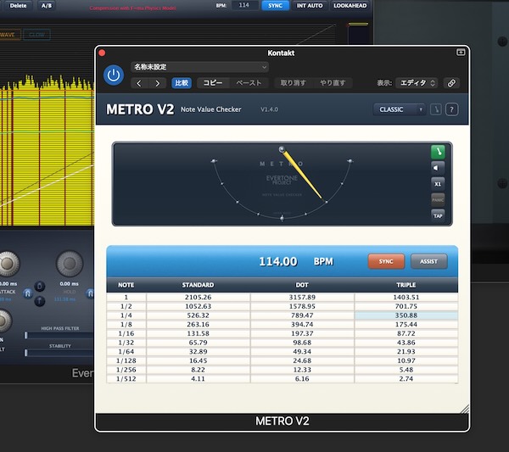Screen dimensions: 509x452
Task: Toggle the 比較 compare button
Action: (182, 83)
